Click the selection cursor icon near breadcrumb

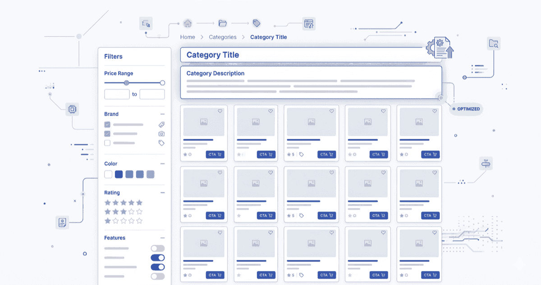(146, 23)
